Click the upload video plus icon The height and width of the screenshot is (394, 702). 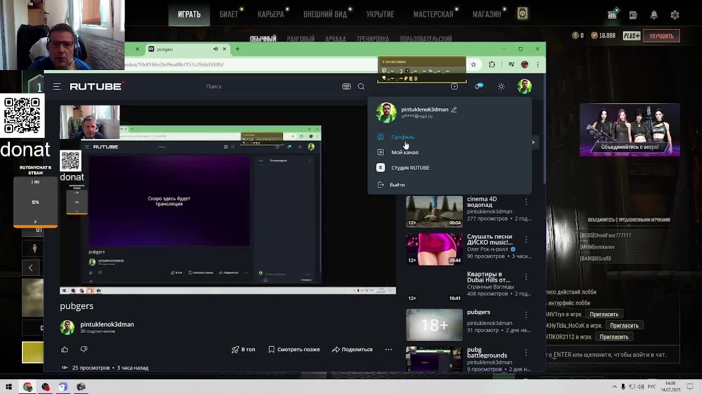pyautogui.click(x=454, y=86)
